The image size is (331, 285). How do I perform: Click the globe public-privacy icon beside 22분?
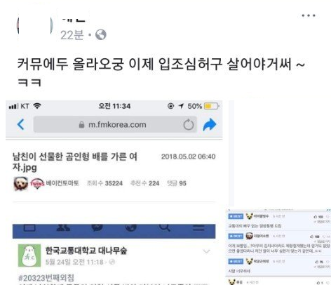click(x=101, y=35)
